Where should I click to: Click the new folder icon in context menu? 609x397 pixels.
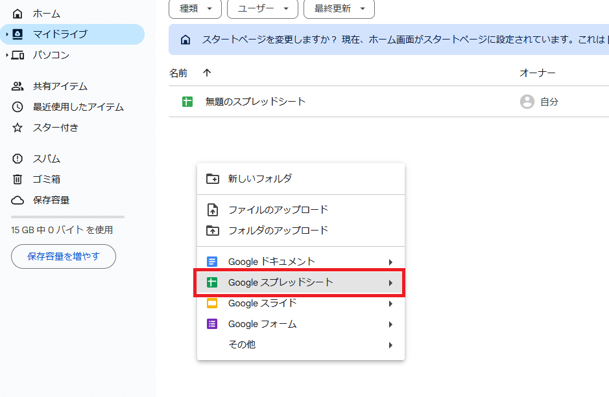[x=213, y=179]
